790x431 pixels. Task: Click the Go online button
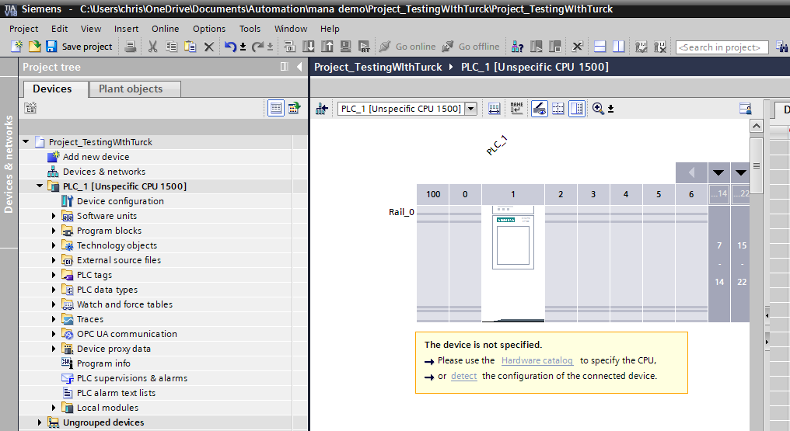[407, 47]
